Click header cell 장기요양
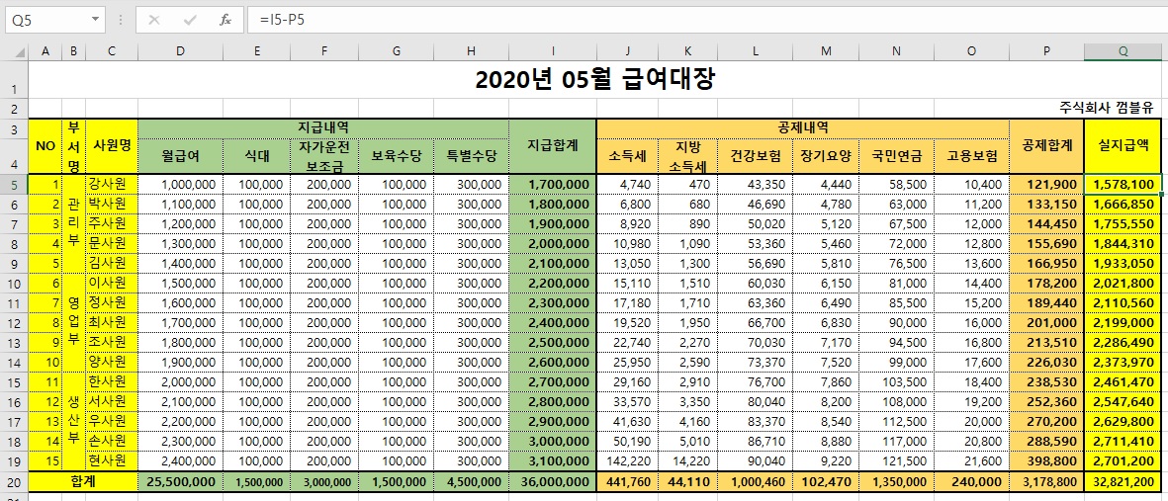The height and width of the screenshot is (501, 1168). tap(826, 156)
